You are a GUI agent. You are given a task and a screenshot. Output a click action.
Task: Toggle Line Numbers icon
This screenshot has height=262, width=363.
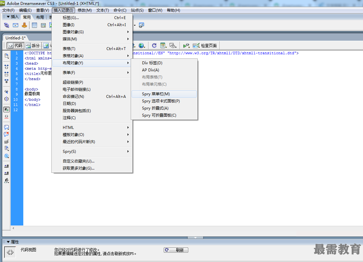click(x=6, y=110)
